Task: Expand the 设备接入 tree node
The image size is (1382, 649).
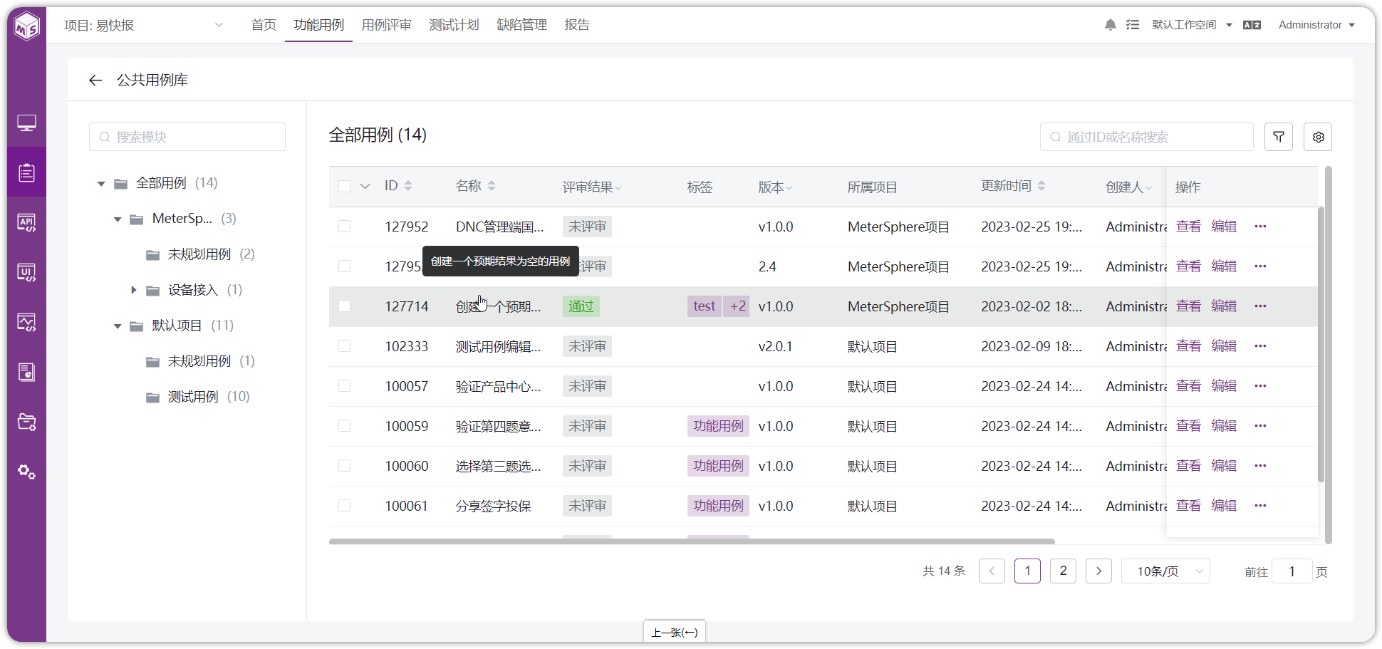Action: [x=133, y=290]
